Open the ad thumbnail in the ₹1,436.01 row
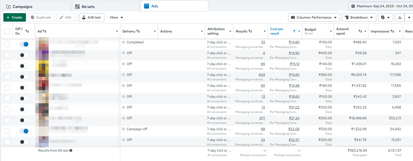This screenshot has height=161, width=413. click(x=42, y=66)
